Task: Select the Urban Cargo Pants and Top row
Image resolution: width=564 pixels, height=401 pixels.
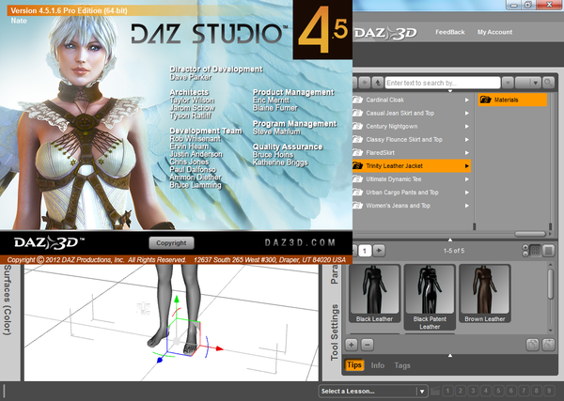Action: point(412,193)
